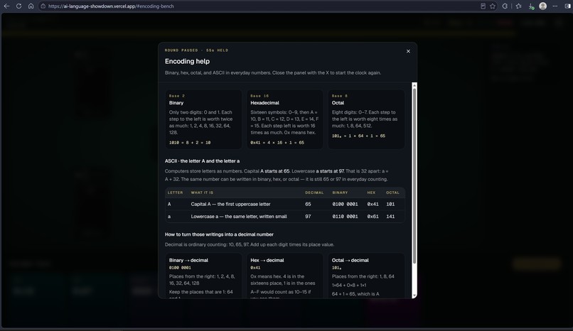The image size is (573, 331).
Task: Click the help panel scroll up arrow
Action: point(414,85)
